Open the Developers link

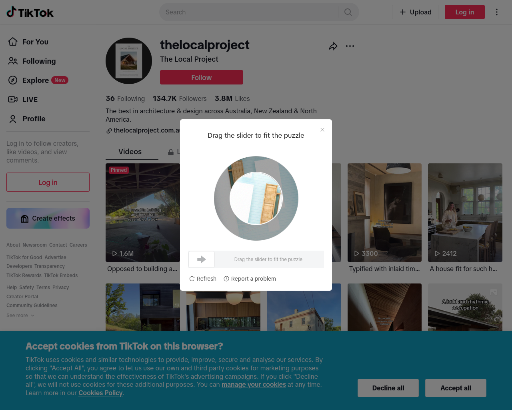point(19,266)
